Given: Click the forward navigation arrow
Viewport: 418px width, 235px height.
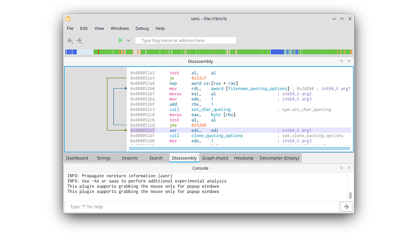Looking at the screenshot, I should tap(79, 41).
